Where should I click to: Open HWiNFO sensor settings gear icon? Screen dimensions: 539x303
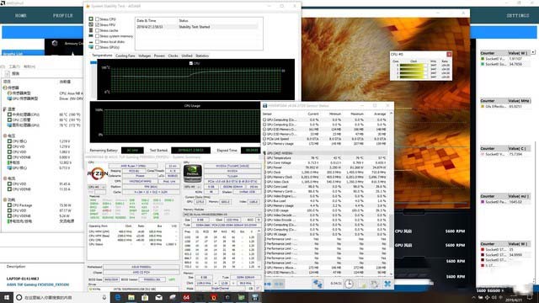click(374, 284)
